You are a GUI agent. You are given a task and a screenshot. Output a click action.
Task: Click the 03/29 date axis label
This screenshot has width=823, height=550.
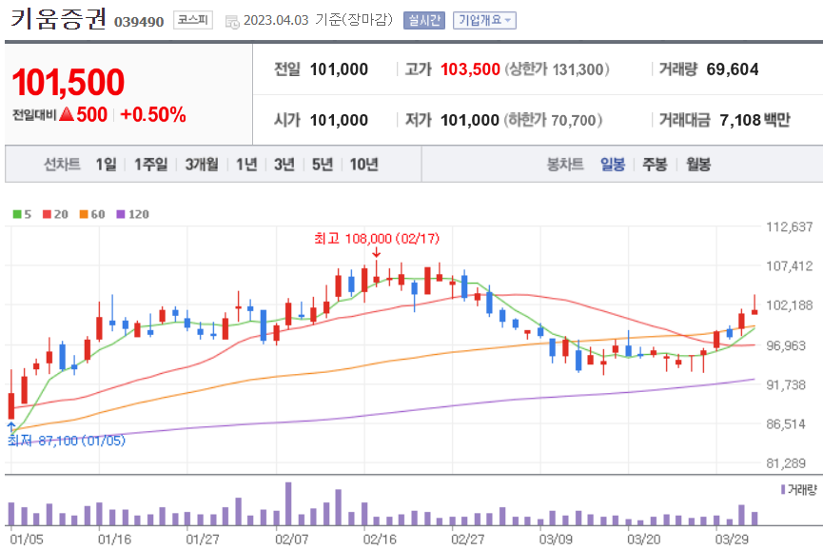733,539
